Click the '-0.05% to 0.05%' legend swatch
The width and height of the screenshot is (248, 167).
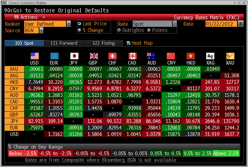(x=130, y=153)
